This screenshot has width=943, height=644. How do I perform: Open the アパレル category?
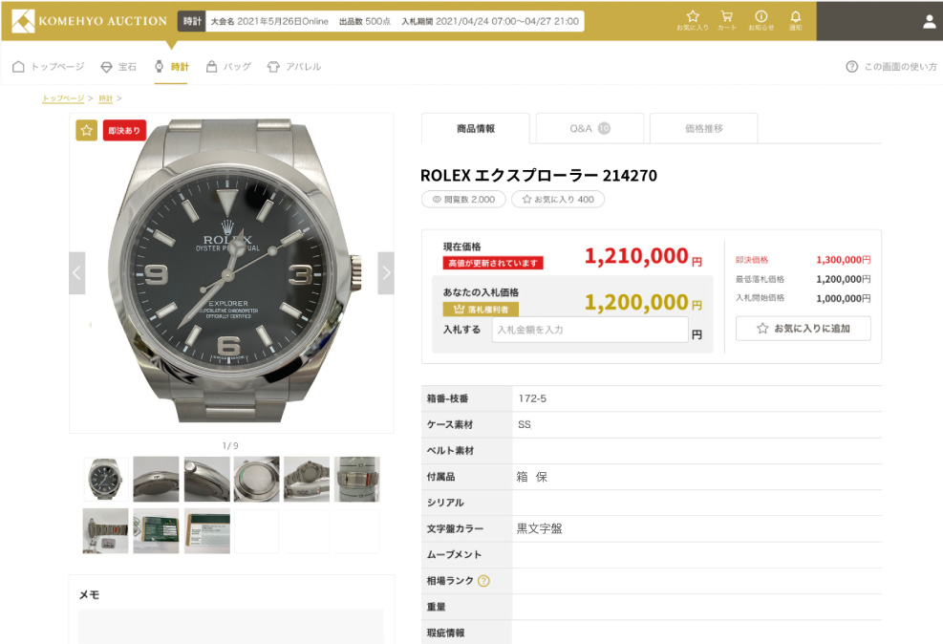click(294, 67)
